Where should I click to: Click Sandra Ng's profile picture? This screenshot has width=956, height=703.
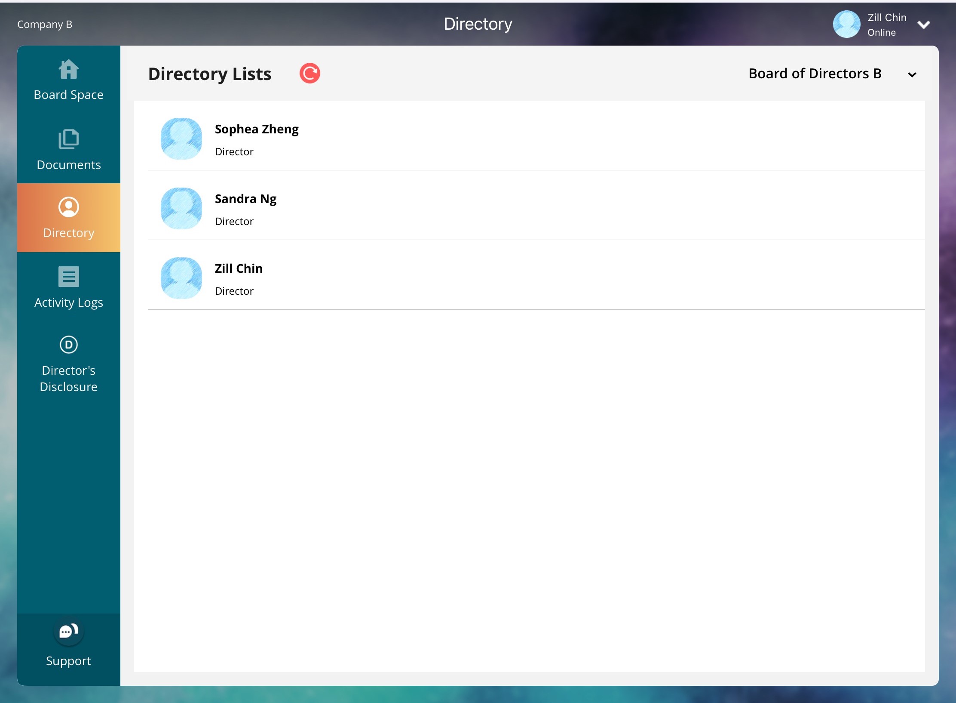click(181, 208)
